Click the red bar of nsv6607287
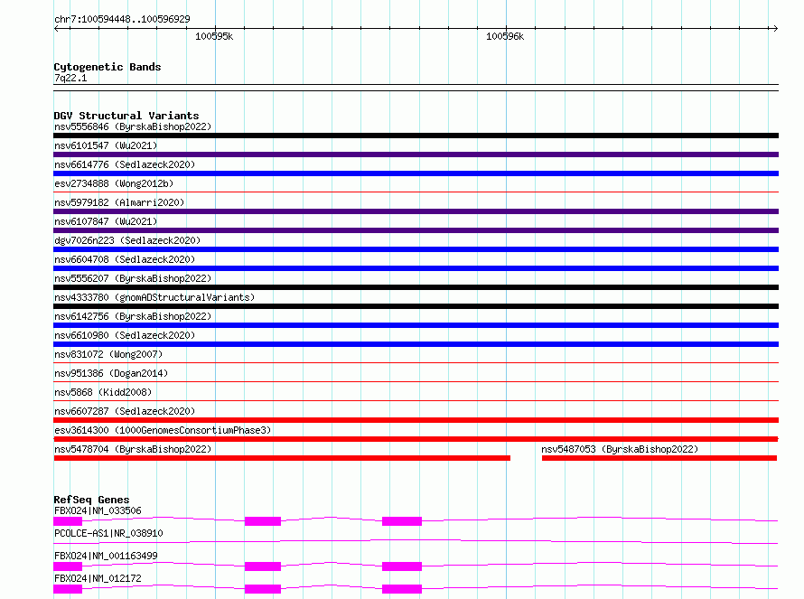This screenshot has height=599, width=804. (x=416, y=420)
